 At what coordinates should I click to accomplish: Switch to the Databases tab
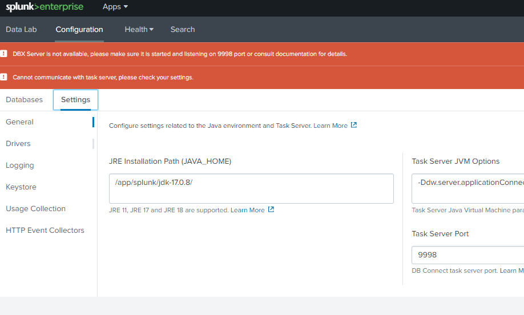24,99
